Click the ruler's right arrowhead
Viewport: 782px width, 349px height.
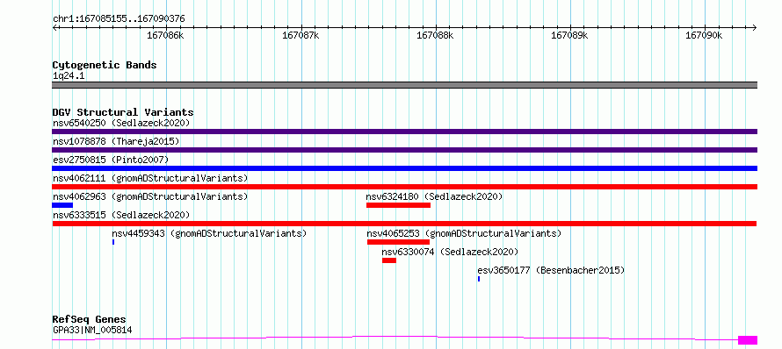pos(755,27)
